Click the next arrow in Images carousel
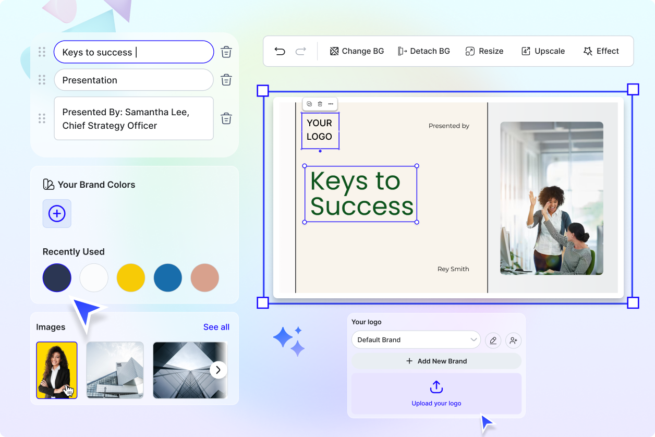655x437 pixels. [219, 370]
